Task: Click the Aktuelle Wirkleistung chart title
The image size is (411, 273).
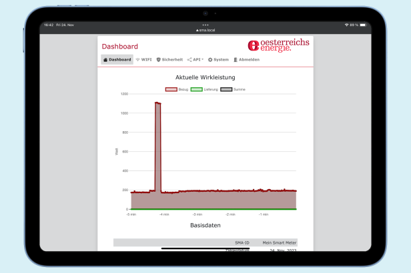Action: pyautogui.click(x=205, y=77)
